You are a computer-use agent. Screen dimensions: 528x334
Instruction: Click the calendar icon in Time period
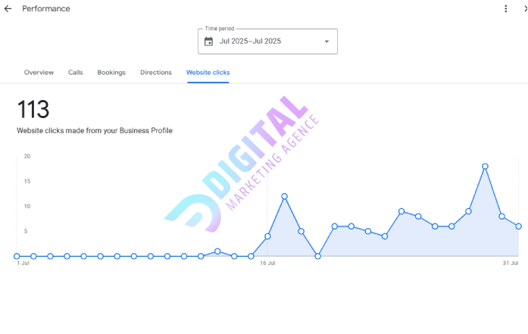[209, 42]
